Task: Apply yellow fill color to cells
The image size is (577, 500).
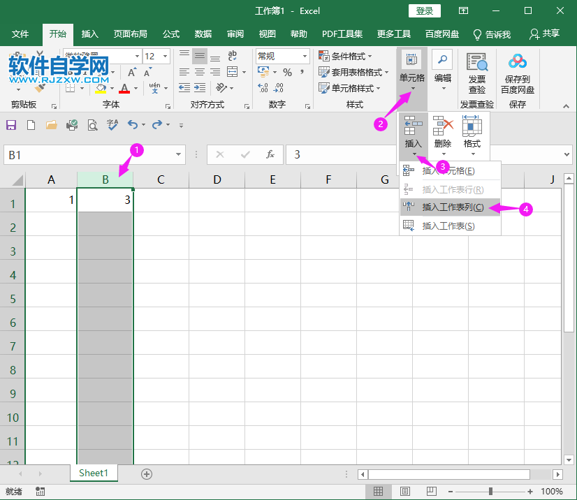Action: click(x=100, y=88)
